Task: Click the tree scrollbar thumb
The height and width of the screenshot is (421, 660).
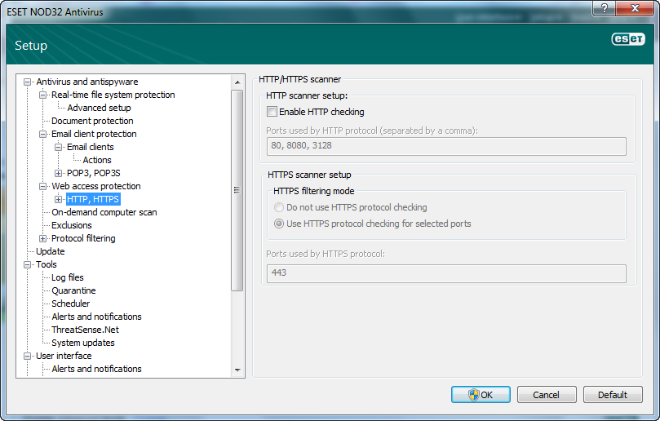Action: point(237,190)
